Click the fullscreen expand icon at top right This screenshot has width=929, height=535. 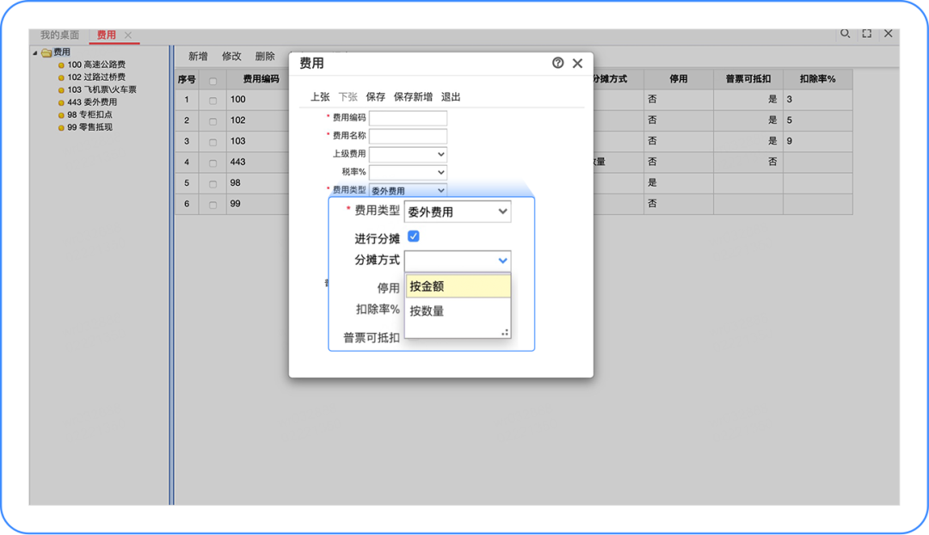[x=865, y=34]
